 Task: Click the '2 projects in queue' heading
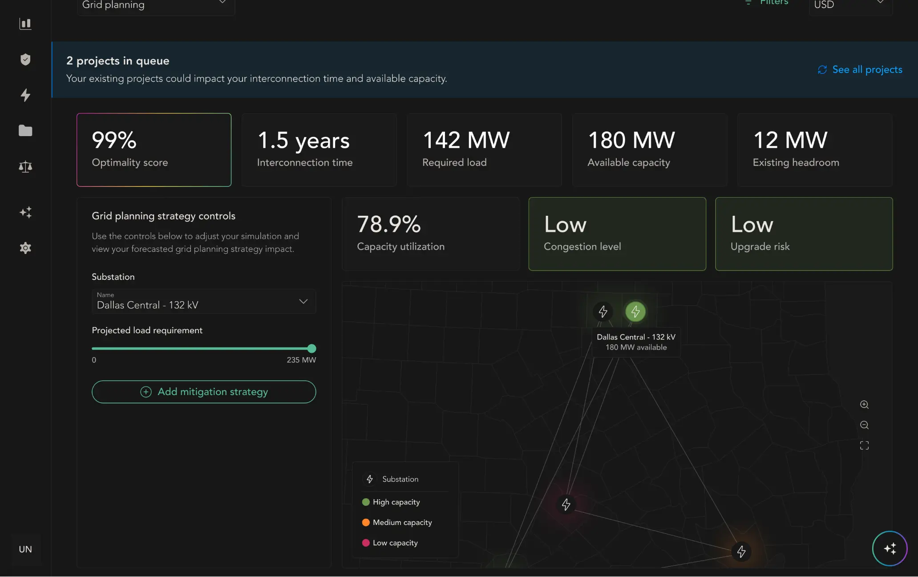pos(118,61)
